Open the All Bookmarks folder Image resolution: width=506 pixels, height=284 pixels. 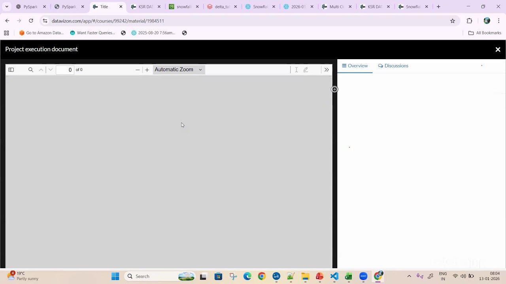point(485,33)
